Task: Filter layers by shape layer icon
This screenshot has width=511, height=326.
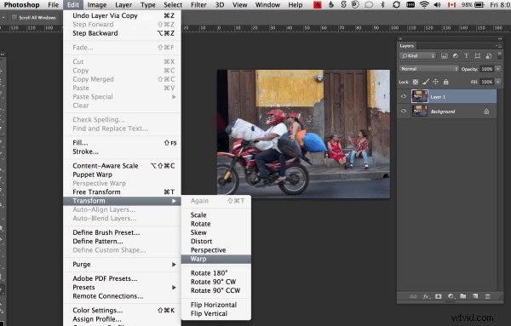Action: click(478, 56)
